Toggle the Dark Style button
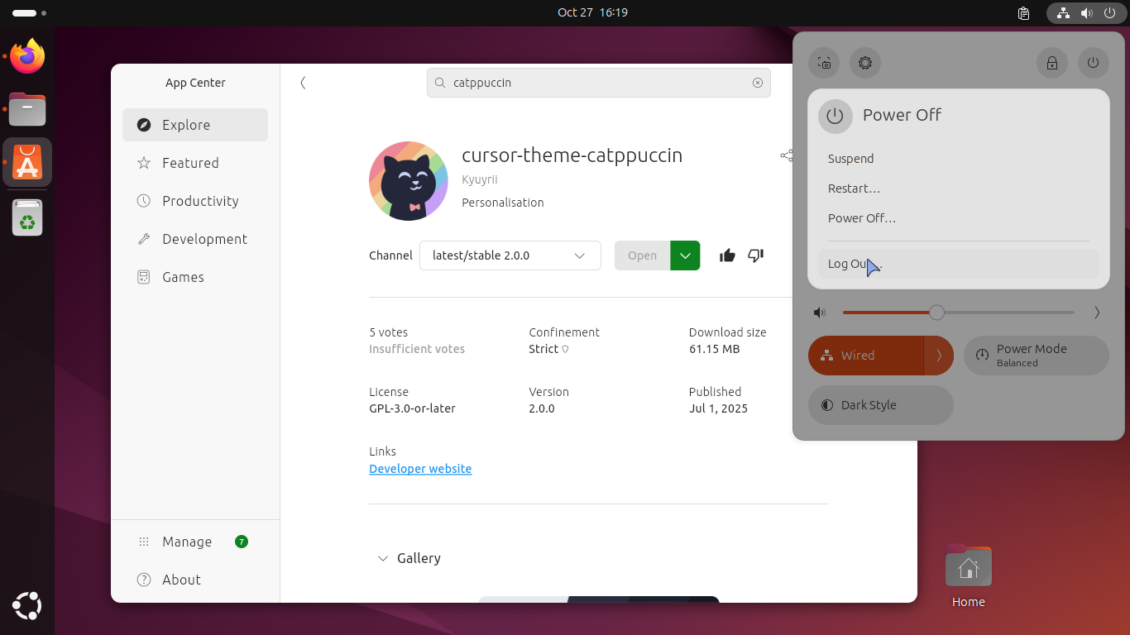1130x635 pixels. pyautogui.click(x=880, y=405)
